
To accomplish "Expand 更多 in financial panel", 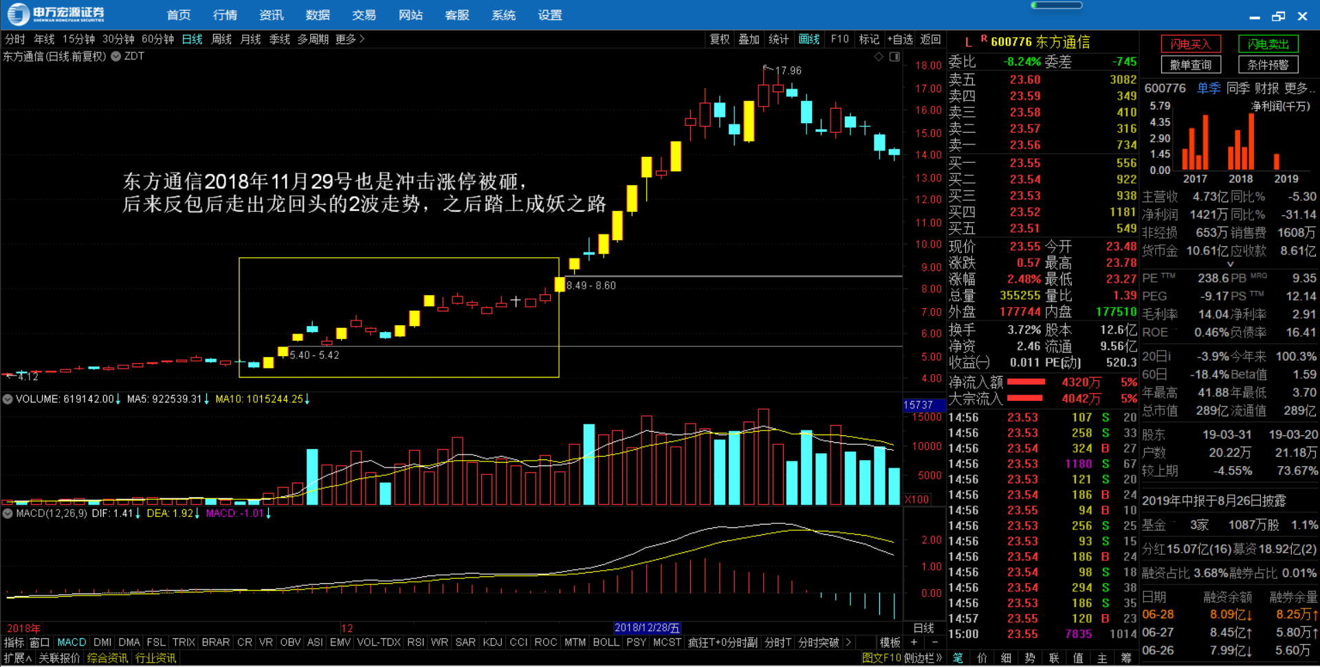I will 1299,88.
